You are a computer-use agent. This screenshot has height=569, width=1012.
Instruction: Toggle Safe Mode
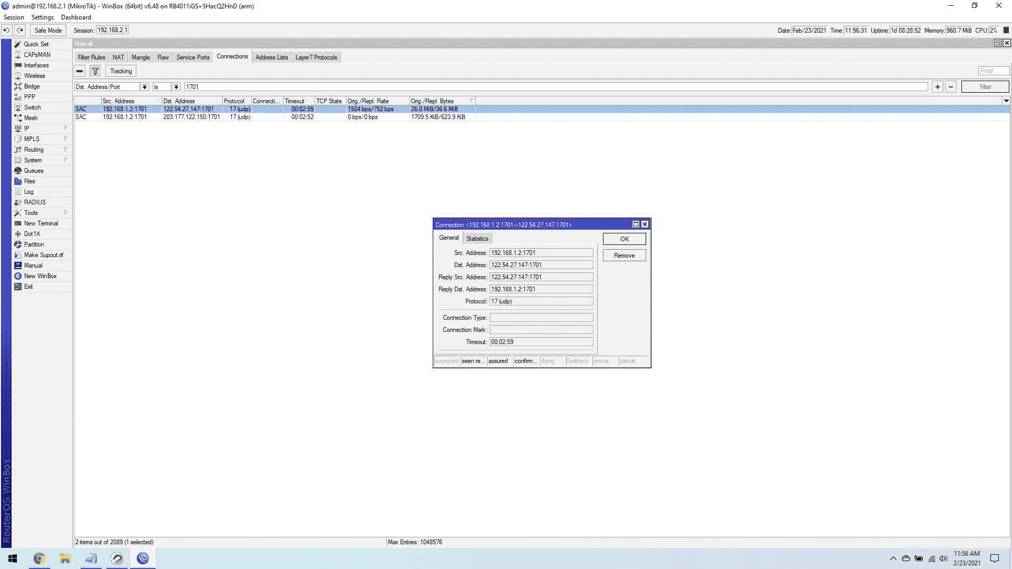click(48, 30)
